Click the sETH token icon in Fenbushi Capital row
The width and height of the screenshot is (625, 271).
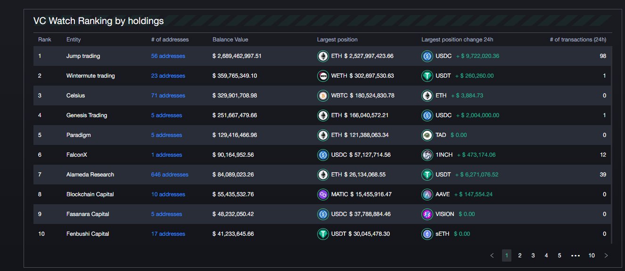point(427,234)
